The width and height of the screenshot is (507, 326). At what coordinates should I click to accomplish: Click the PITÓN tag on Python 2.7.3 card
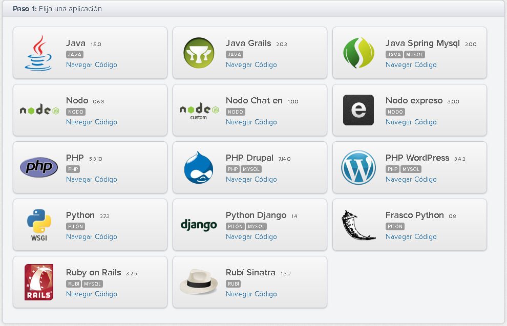click(x=75, y=227)
